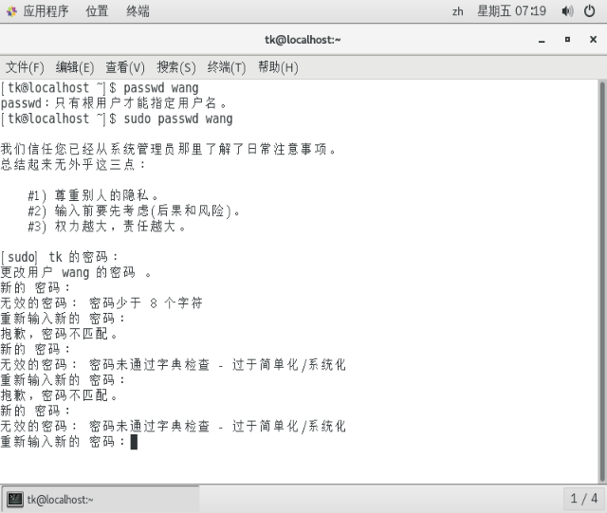This screenshot has width=607, height=513.
Task: Click the zh input method indicator
Action: coord(457,11)
